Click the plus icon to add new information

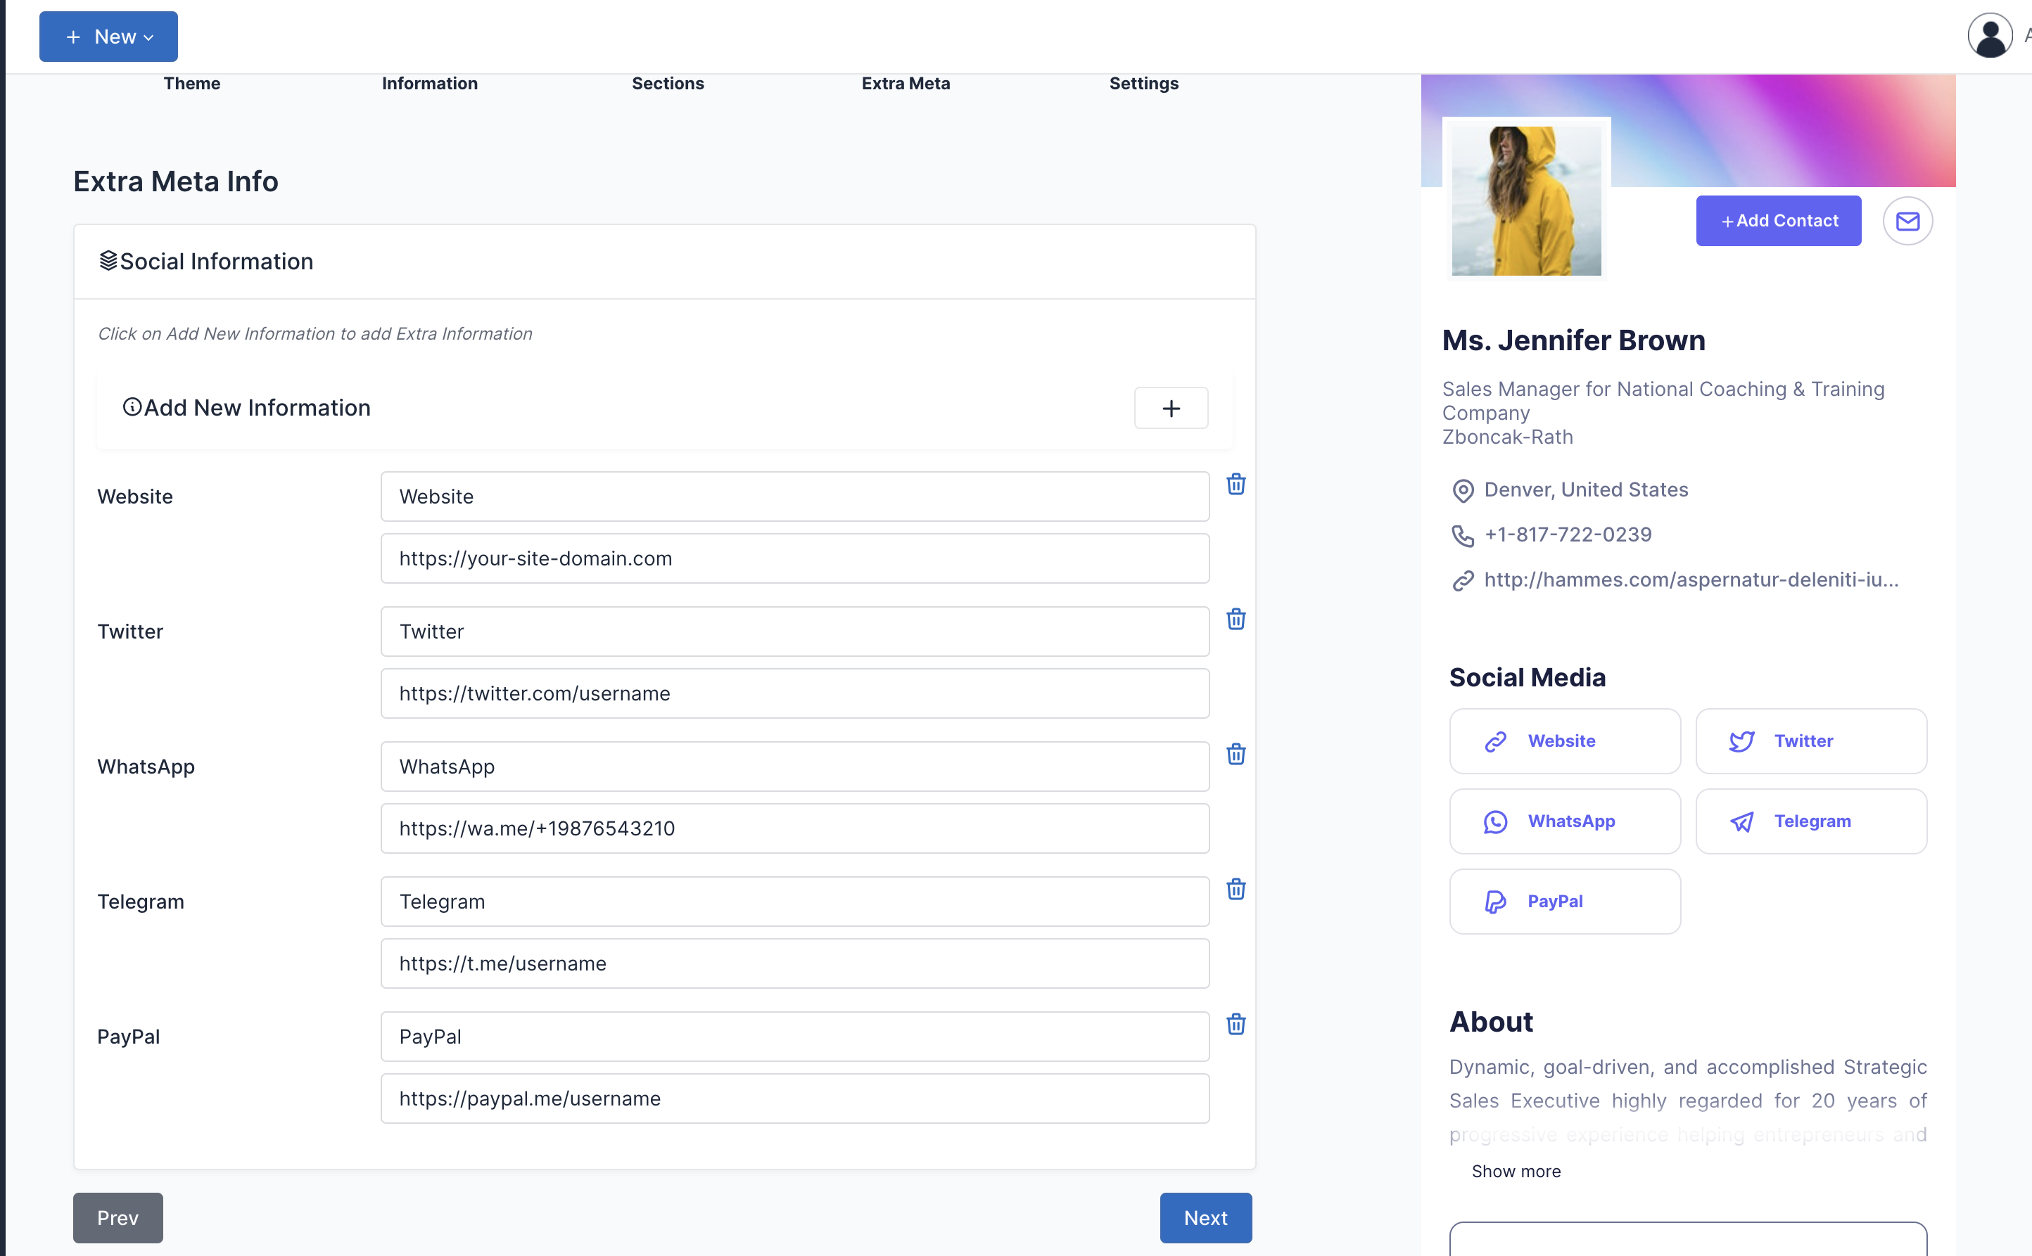point(1171,408)
